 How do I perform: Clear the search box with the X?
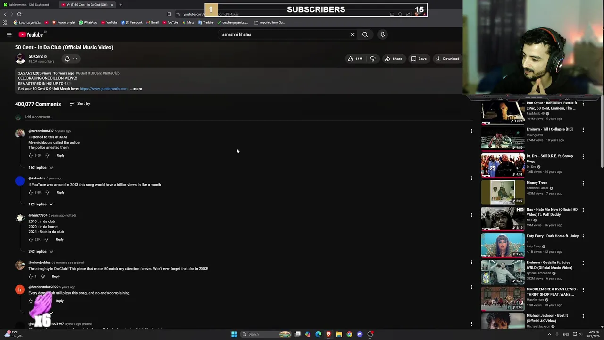click(352, 34)
